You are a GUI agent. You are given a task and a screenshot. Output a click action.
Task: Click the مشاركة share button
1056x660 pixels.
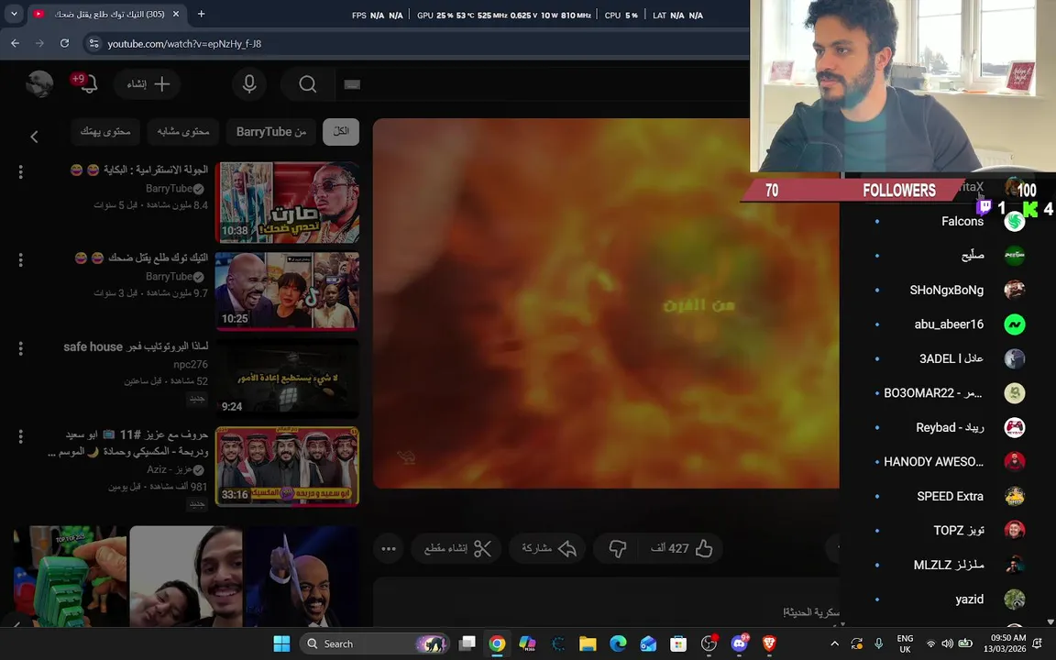pos(549,548)
